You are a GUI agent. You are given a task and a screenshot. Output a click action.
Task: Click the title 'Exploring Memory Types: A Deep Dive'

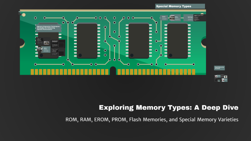pos(169,108)
